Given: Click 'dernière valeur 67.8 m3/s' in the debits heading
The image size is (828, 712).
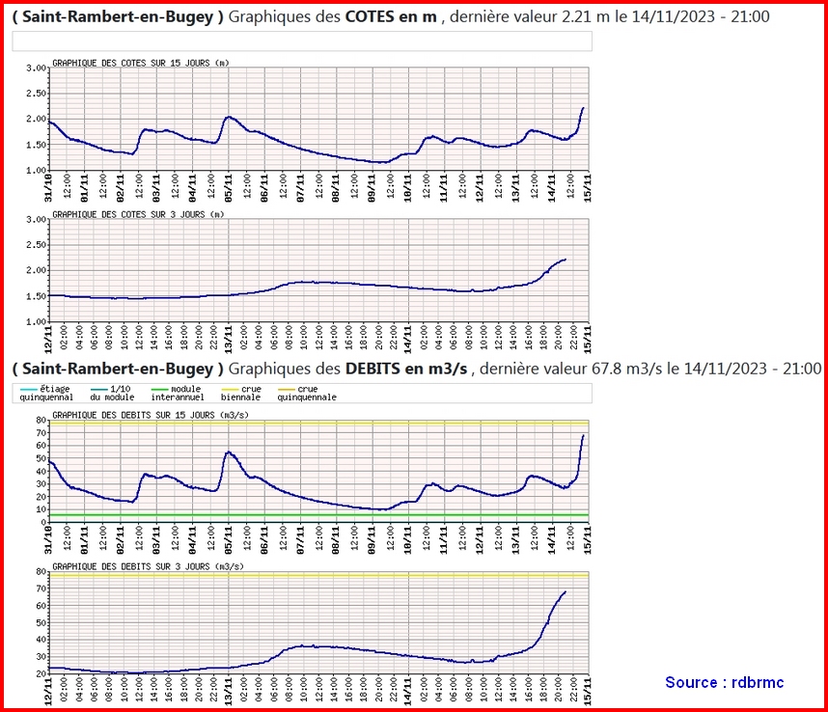Looking at the screenshot, I should point(570,369).
